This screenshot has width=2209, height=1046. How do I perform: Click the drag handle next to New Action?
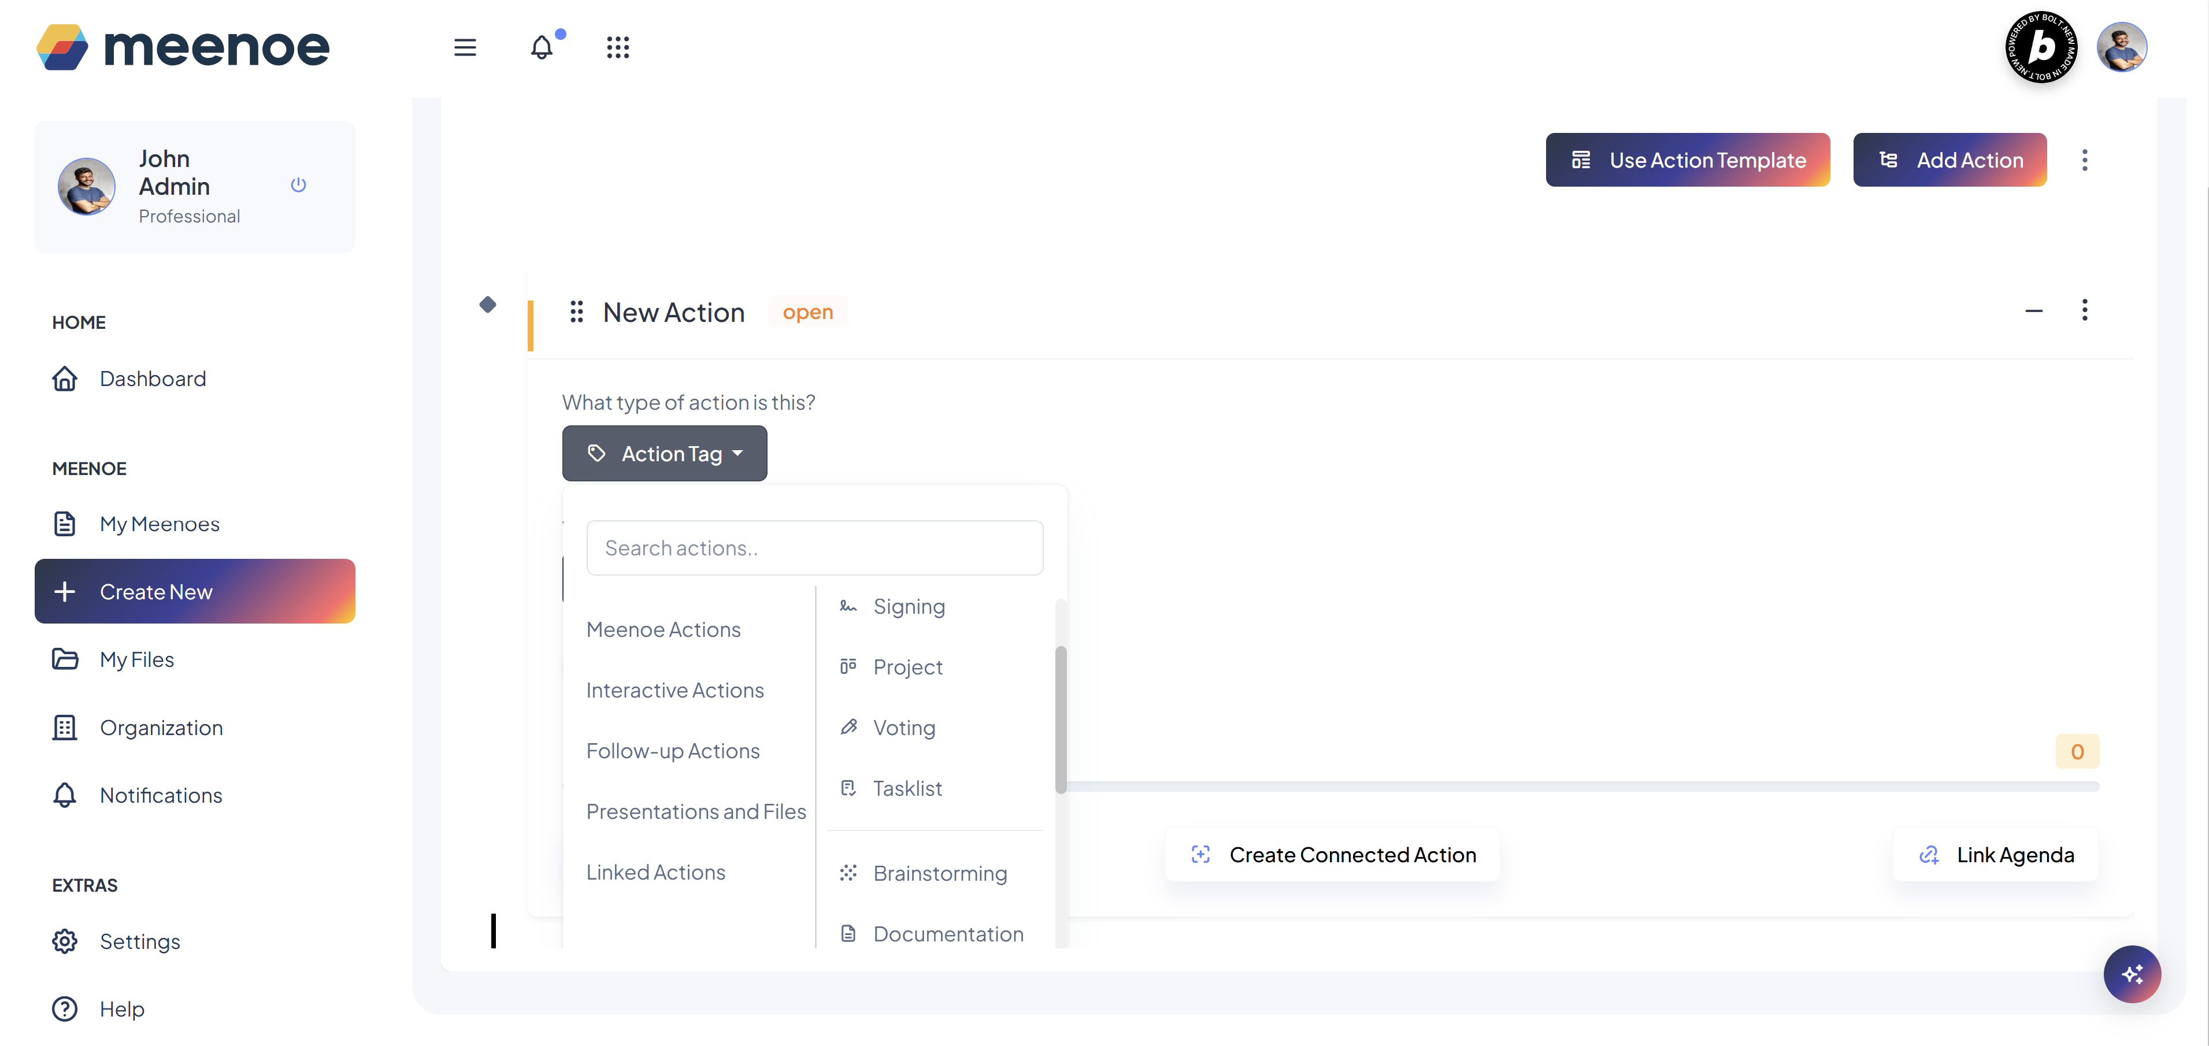click(576, 311)
